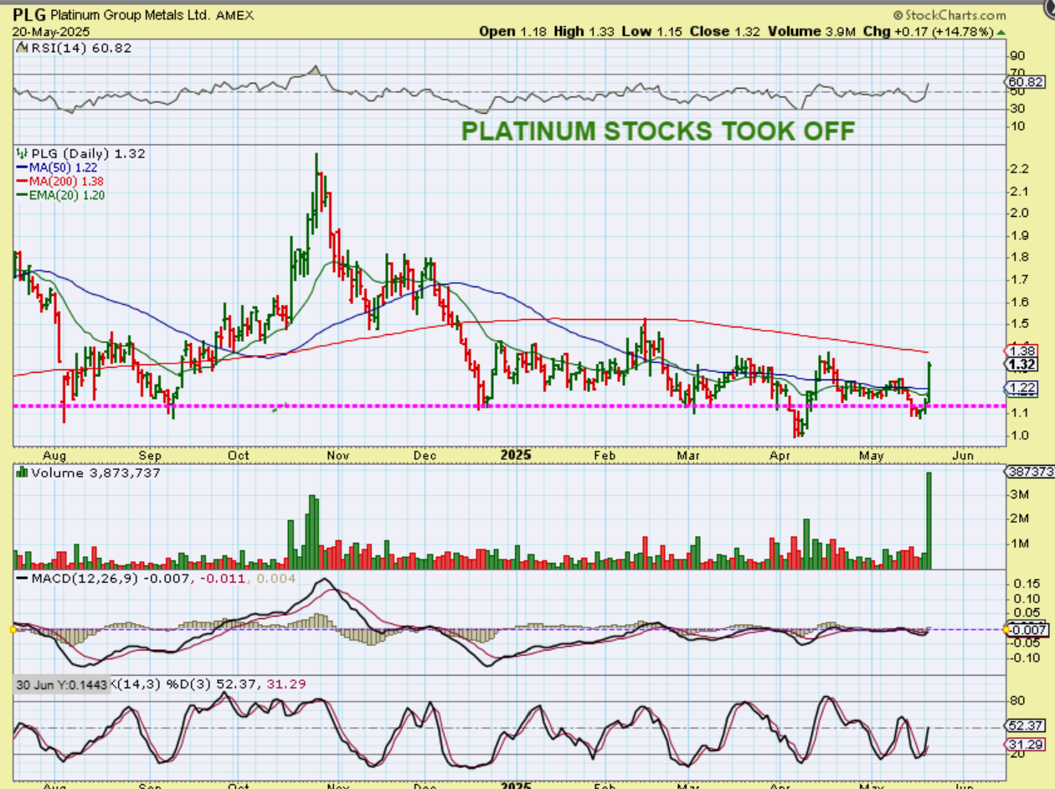Click the 2M volume axis label
The height and width of the screenshot is (789, 1055).
point(1020,519)
